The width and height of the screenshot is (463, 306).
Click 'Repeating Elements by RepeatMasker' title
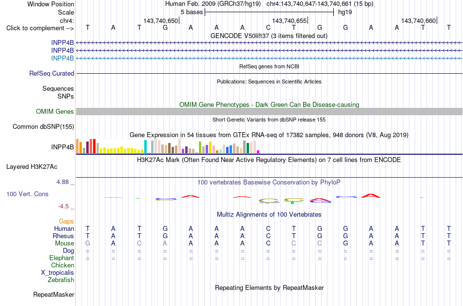(x=269, y=287)
